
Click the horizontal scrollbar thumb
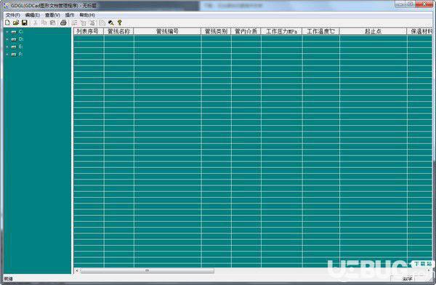coord(147,270)
